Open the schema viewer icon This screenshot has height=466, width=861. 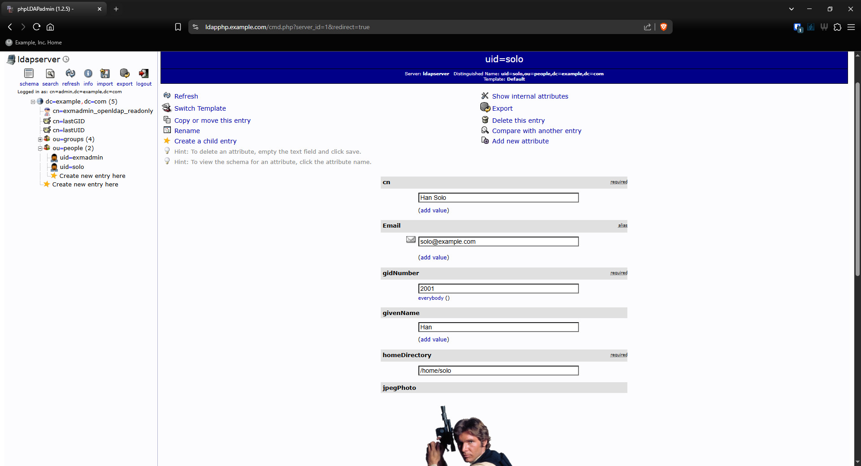(x=29, y=73)
